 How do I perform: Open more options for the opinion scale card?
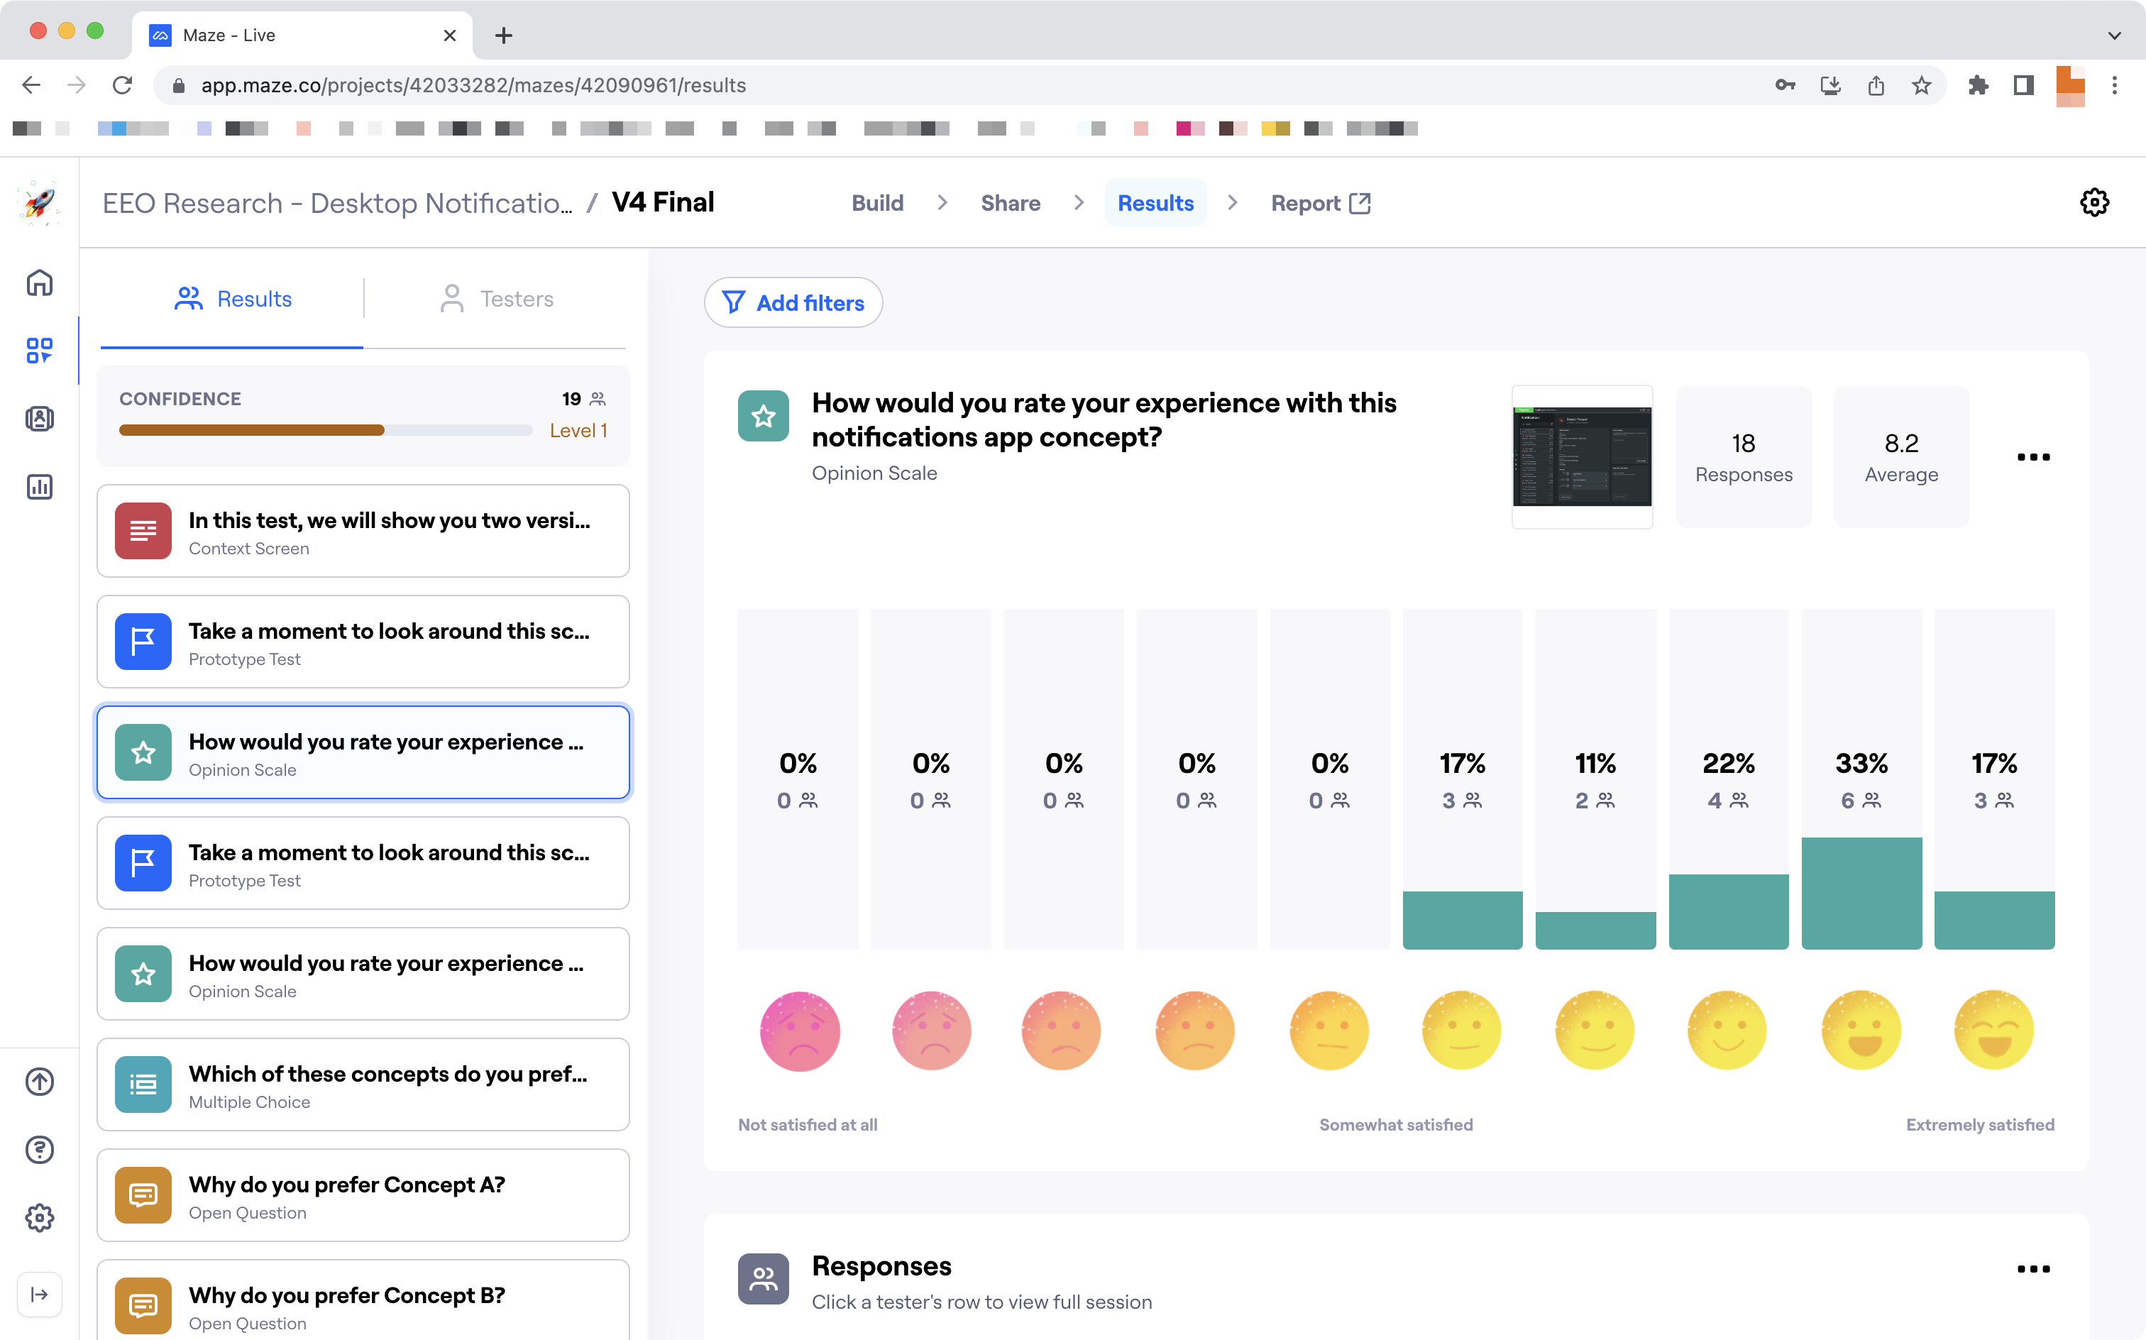pyautogui.click(x=2032, y=457)
